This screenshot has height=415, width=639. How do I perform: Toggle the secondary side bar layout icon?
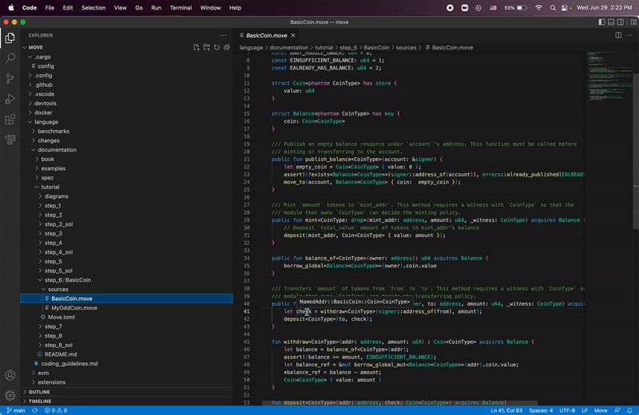[621, 22]
